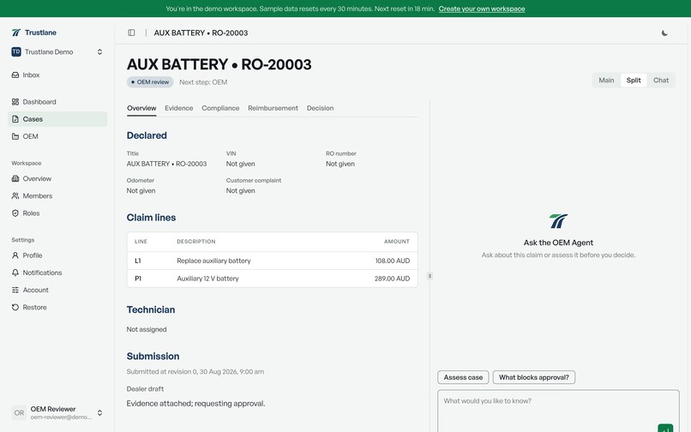Click the 108.00 AUD amount
The image size is (691, 432).
click(392, 261)
